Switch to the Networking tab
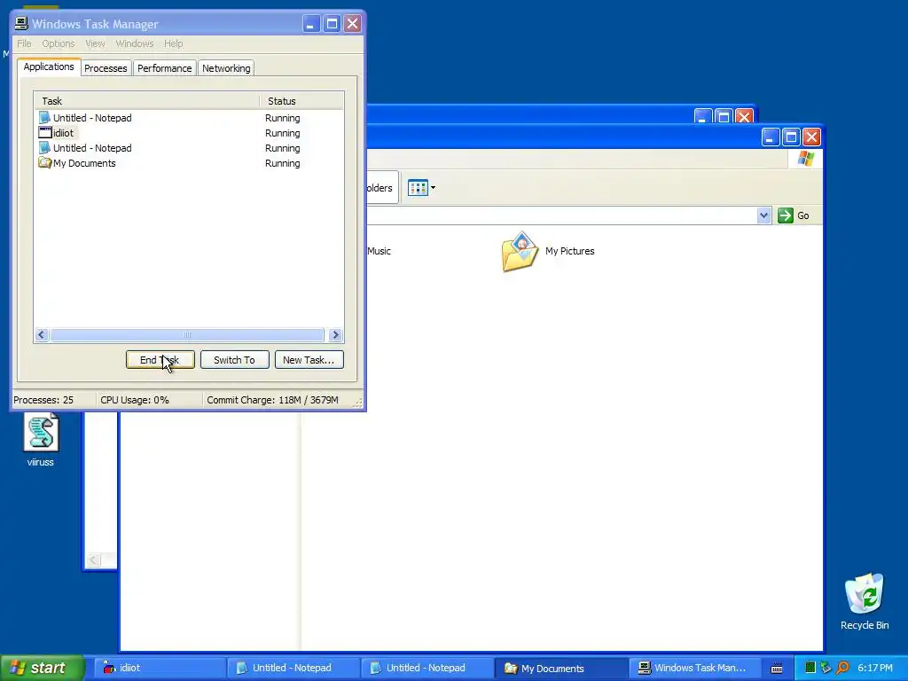Viewport: 908px width, 681px height. tap(226, 68)
